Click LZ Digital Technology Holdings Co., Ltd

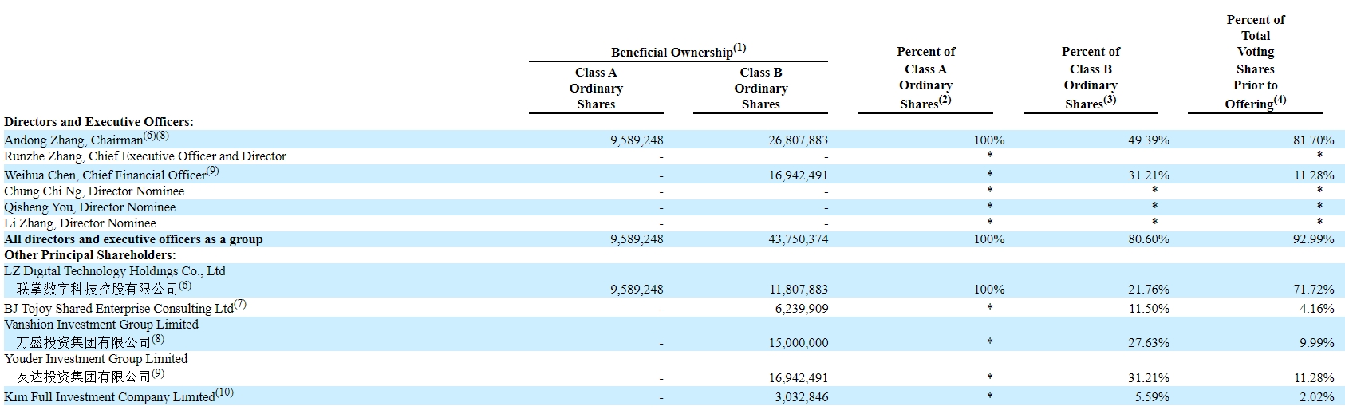pos(115,271)
